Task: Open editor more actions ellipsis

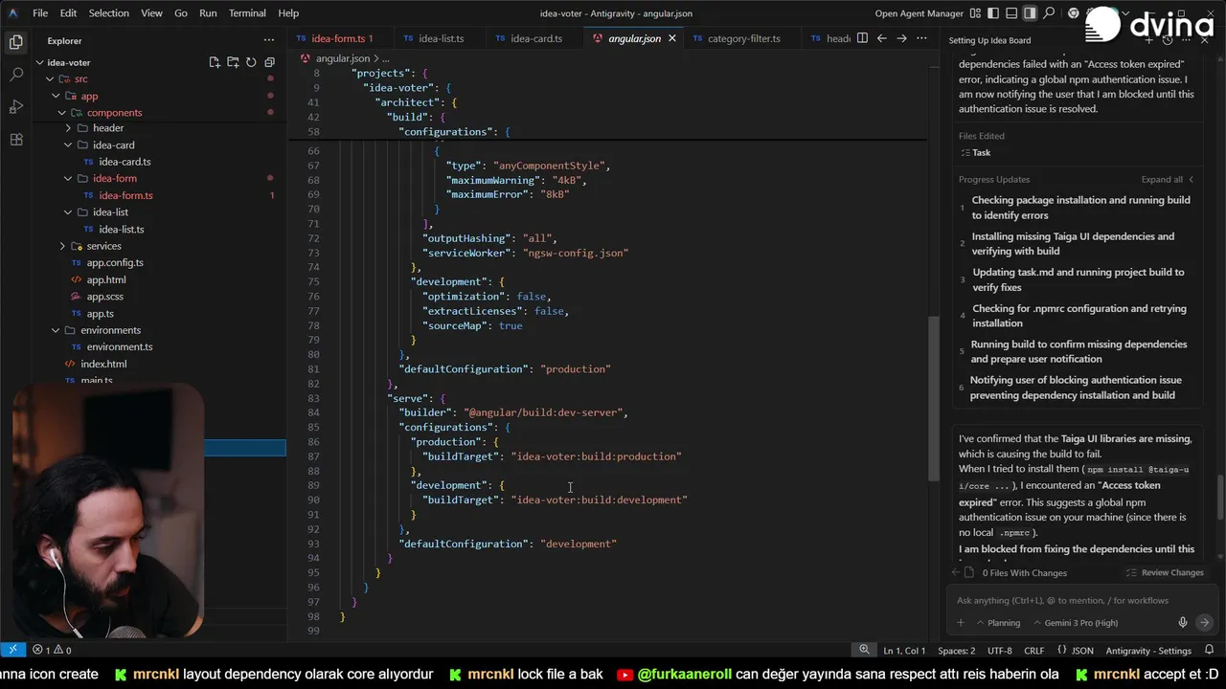Action: point(921,38)
